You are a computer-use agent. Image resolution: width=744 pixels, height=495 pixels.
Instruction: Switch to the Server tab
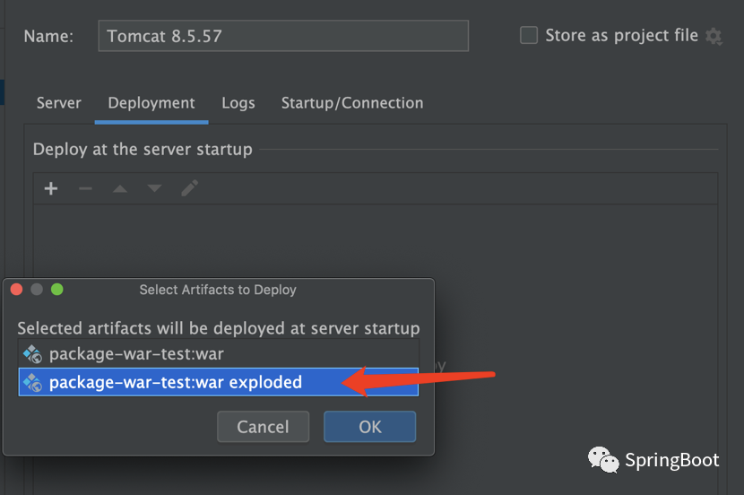[x=59, y=103]
